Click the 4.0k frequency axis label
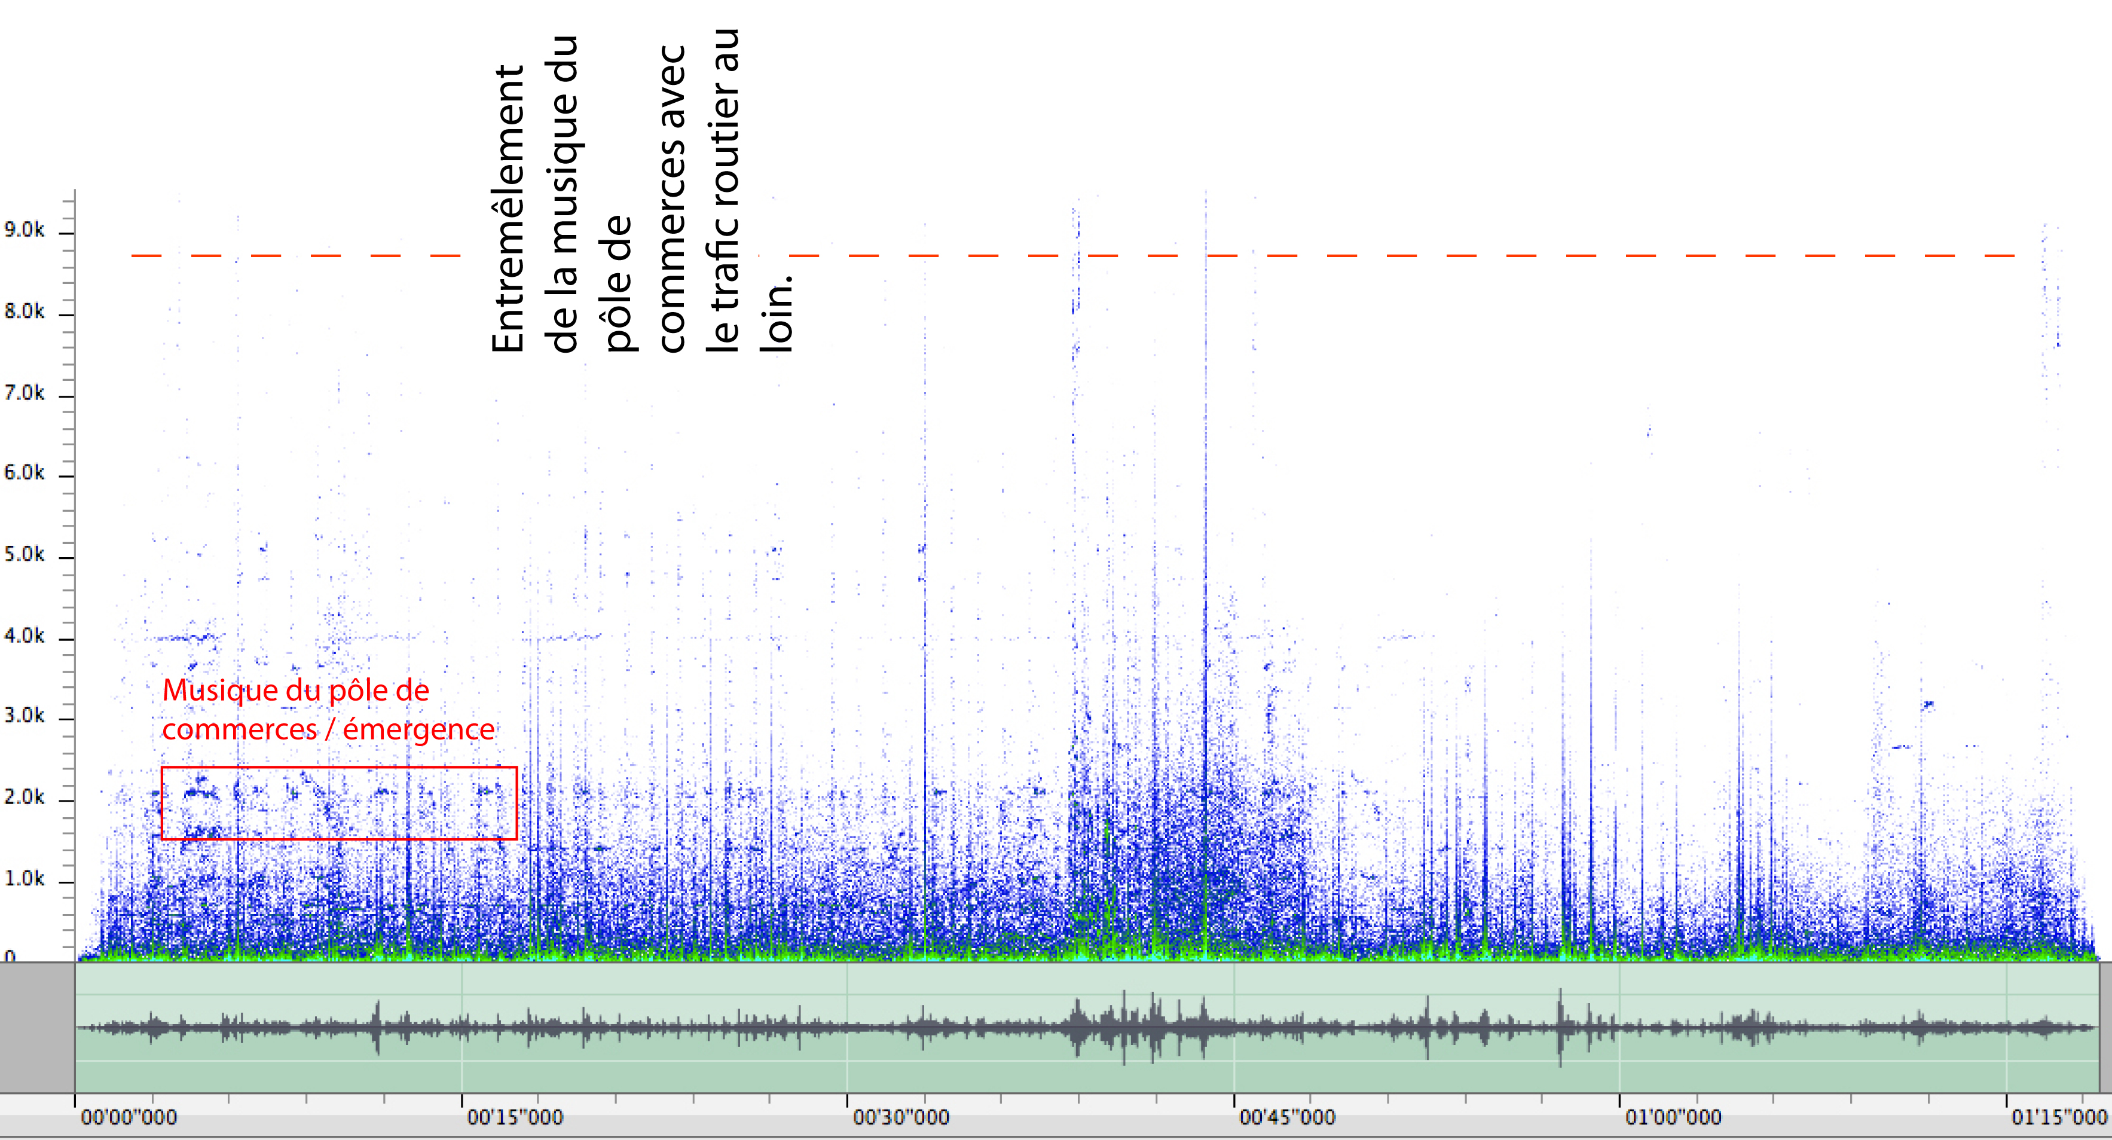This screenshot has height=1140, width=2112. tap(25, 635)
